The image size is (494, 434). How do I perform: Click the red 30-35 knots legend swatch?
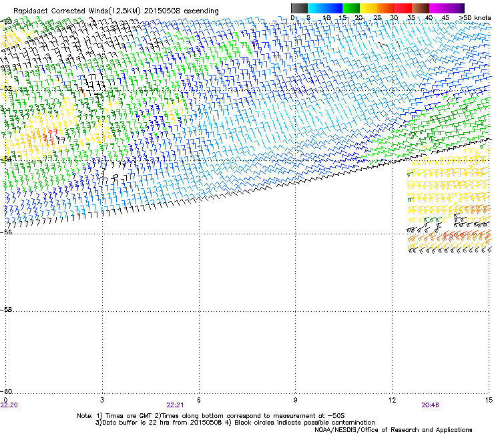tap(403, 8)
